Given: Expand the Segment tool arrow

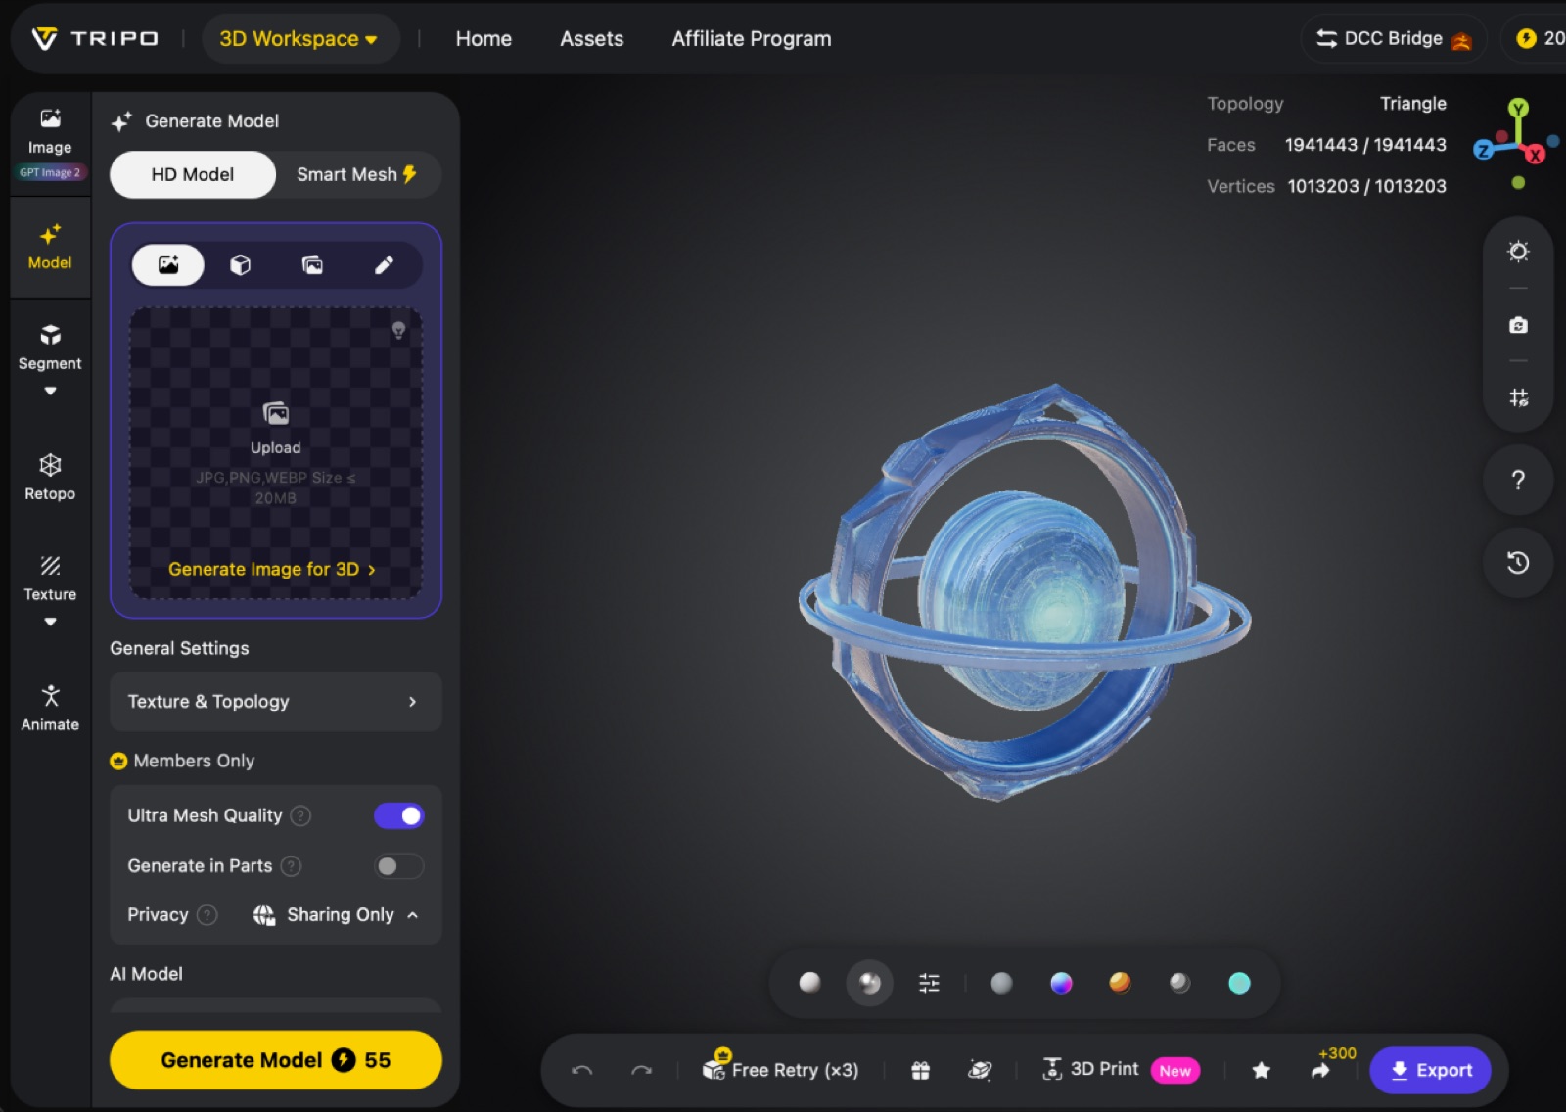Looking at the screenshot, I should (50, 391).
